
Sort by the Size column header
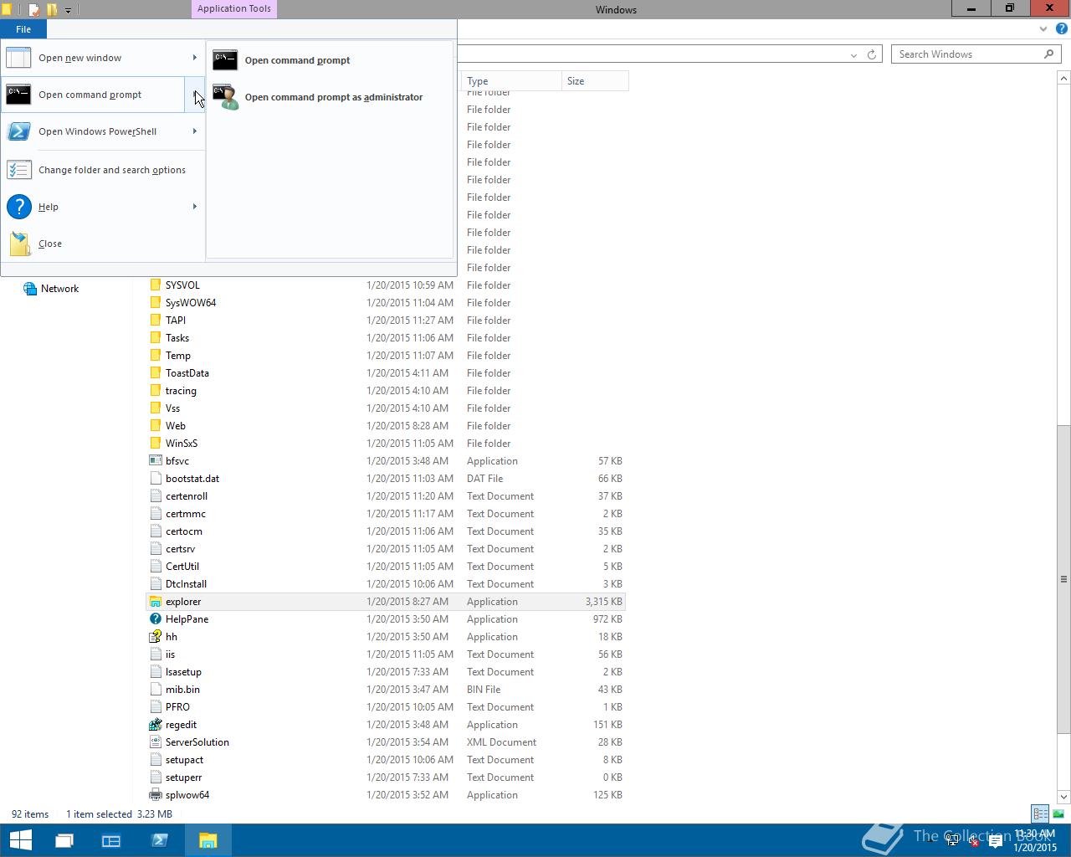click(595, 81)
